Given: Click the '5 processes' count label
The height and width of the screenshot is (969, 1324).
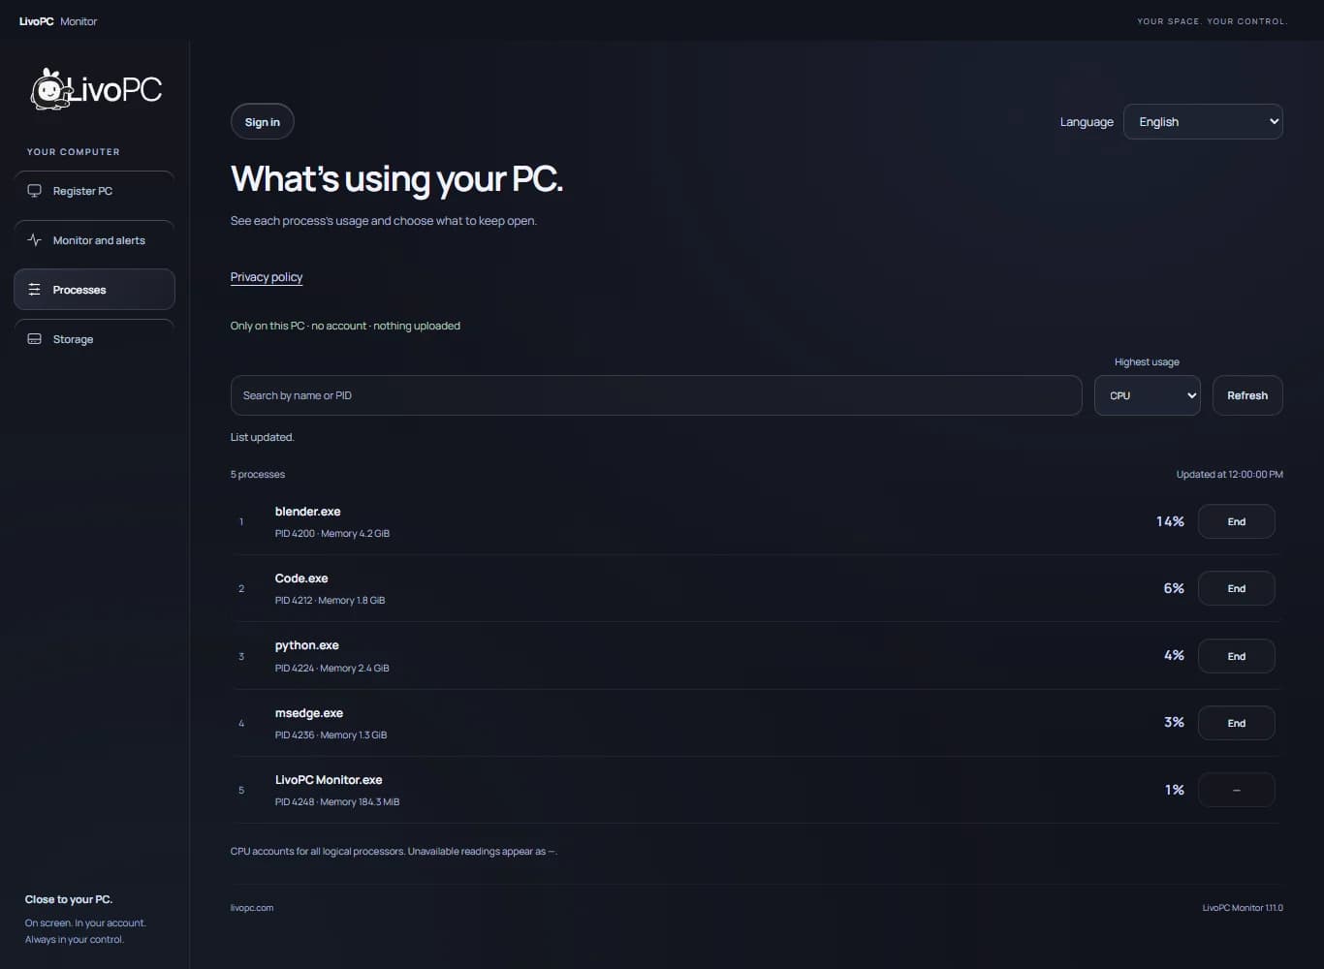Looking at the screenshot, I should [x=258, y=475].
